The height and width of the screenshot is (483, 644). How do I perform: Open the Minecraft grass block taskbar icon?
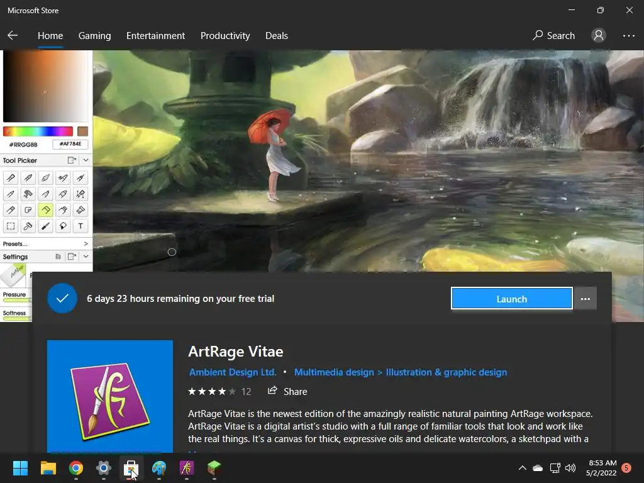[x=214, y=468]
